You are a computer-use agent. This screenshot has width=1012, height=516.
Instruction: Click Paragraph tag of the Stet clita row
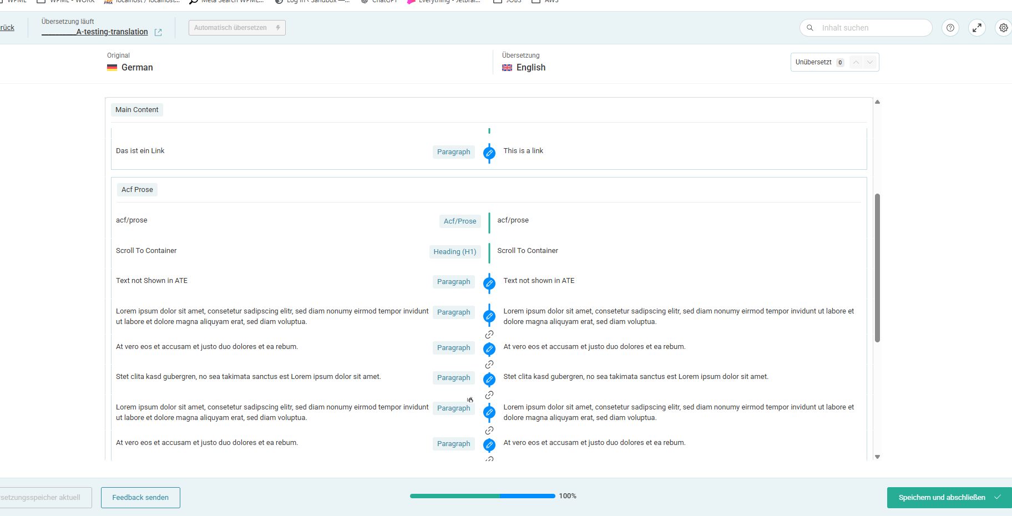click(454, 378)
